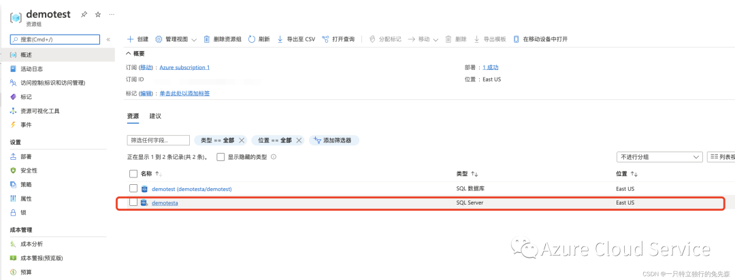Click 添加筛选器 button
735x280 pixels.
[x=333, y=140]
